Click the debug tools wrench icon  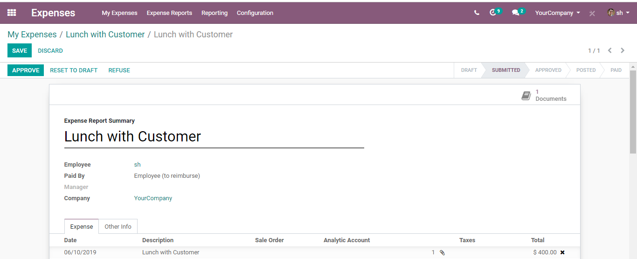592,13
